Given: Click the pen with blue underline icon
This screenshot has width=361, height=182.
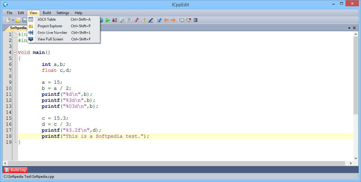Looking at the screenshot, I should click(x=151, y=20).
